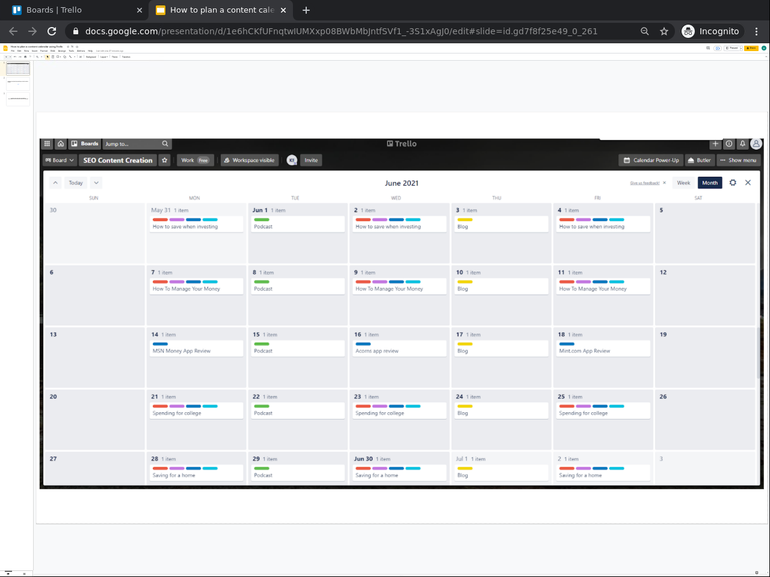Open a new browser tab
770x577 pixels.
tap(306, 10)
